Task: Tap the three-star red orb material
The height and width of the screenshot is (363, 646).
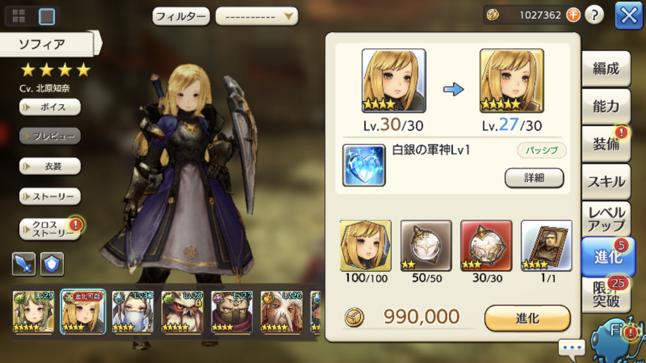Action: [x=486, y=245]
